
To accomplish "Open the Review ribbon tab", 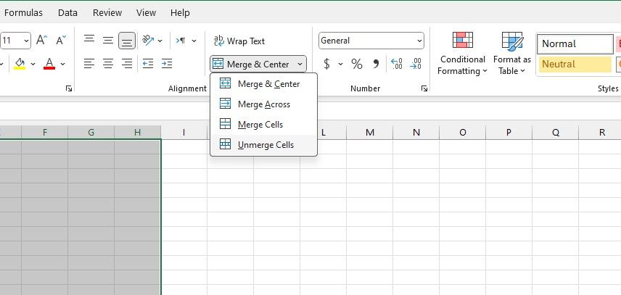I will tap(107, 12).
